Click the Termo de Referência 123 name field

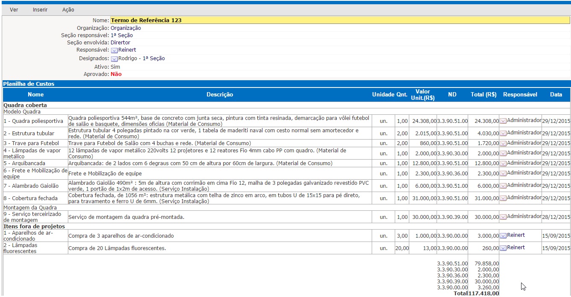coord(340,20)
